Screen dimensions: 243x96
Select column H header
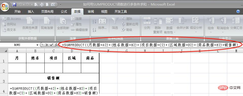[x=145, y=51]
